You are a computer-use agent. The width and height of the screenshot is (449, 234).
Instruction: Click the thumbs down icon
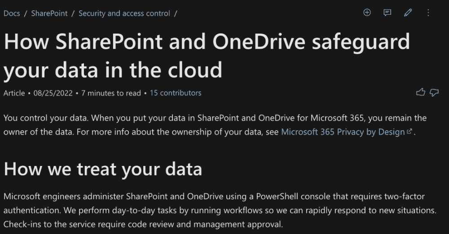pos(434,93)
